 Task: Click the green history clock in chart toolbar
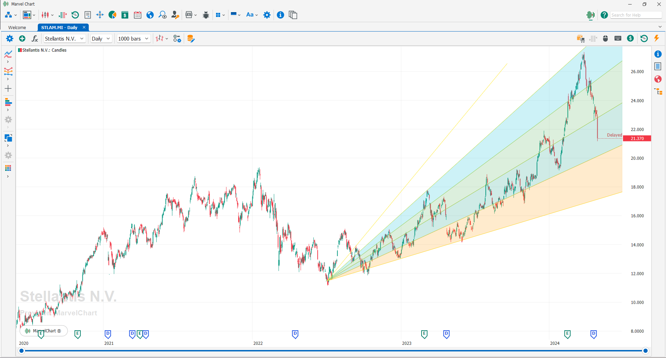click(644, 38)
